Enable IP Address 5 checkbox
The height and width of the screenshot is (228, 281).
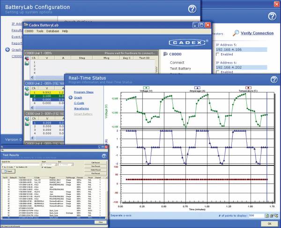point(218,55)
